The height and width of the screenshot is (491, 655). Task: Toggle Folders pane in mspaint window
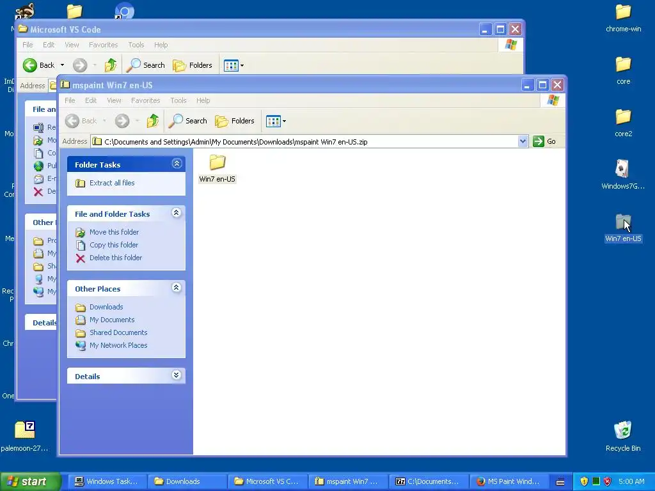click(x=235, y=121)
